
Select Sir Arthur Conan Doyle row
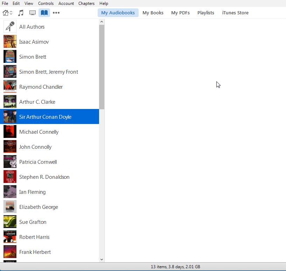pos(49,117)
